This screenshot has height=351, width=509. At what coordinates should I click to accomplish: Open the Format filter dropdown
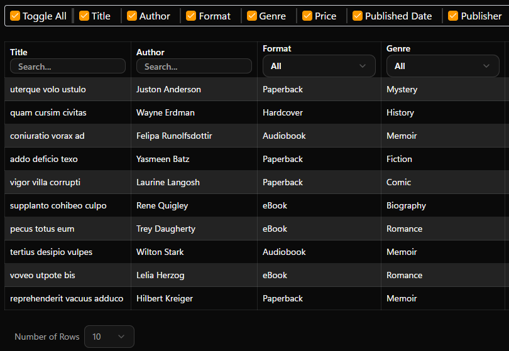[319, 66]
